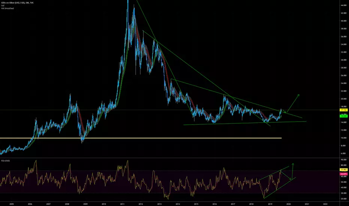Click 2021 on the time axis
Viewport: 349px width, 206px height.
tap(307, 204)
